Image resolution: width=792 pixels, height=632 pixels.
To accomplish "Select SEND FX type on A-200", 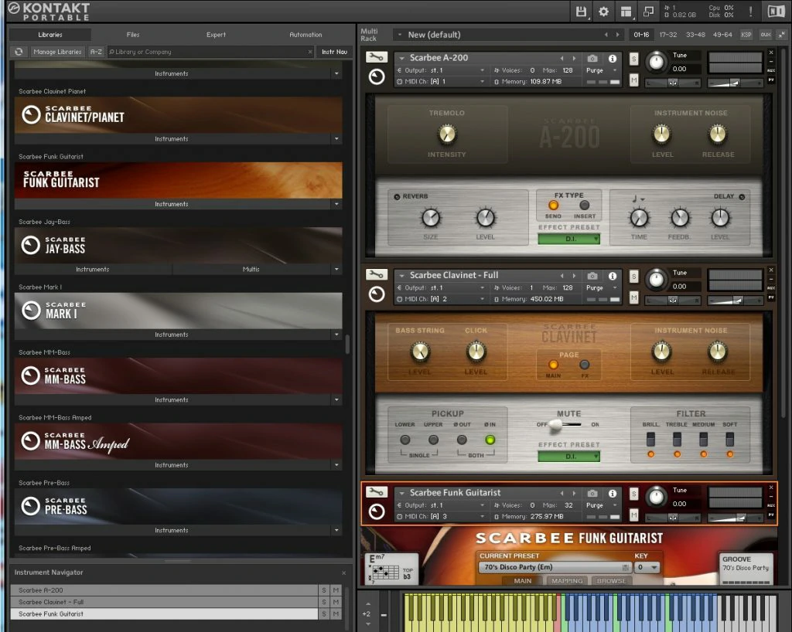I will pos(553,206).
